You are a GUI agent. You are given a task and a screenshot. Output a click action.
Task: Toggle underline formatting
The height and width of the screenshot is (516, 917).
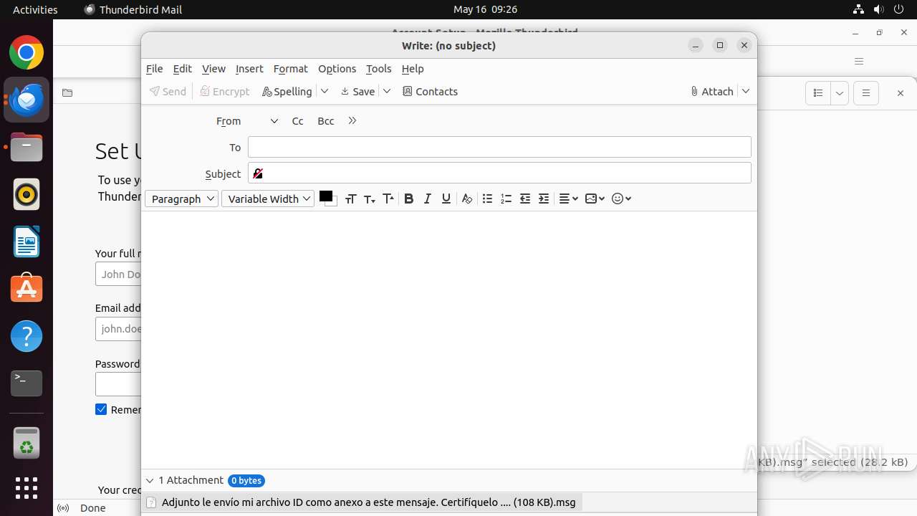[x=446, y=199]
